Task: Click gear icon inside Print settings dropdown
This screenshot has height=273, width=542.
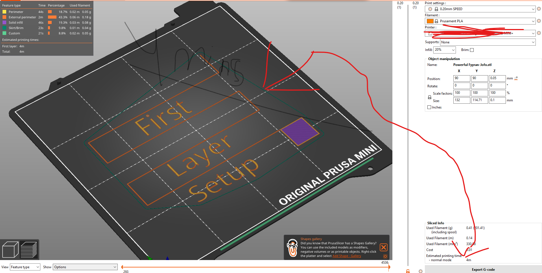Action: [430, 9]
